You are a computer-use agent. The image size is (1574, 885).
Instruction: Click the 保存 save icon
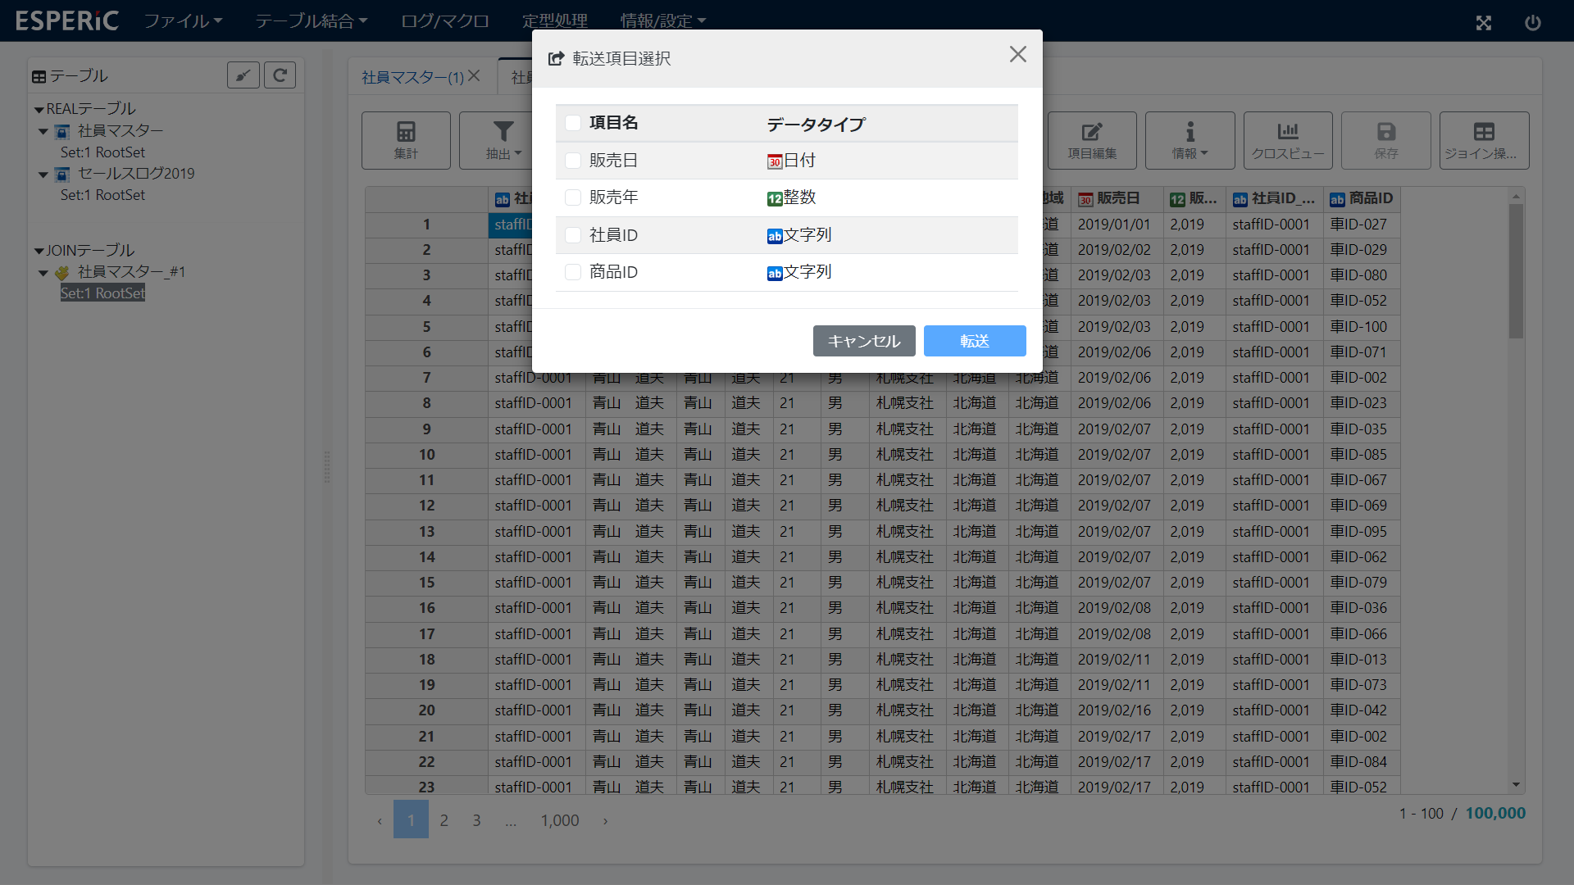point(1385,140)
